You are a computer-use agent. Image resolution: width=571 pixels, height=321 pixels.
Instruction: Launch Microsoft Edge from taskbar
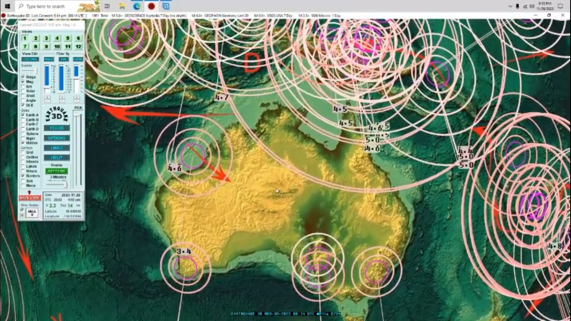[137, 6]
